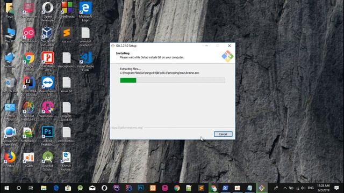Open Sublime Text from the taskbar

coord(201,188)
